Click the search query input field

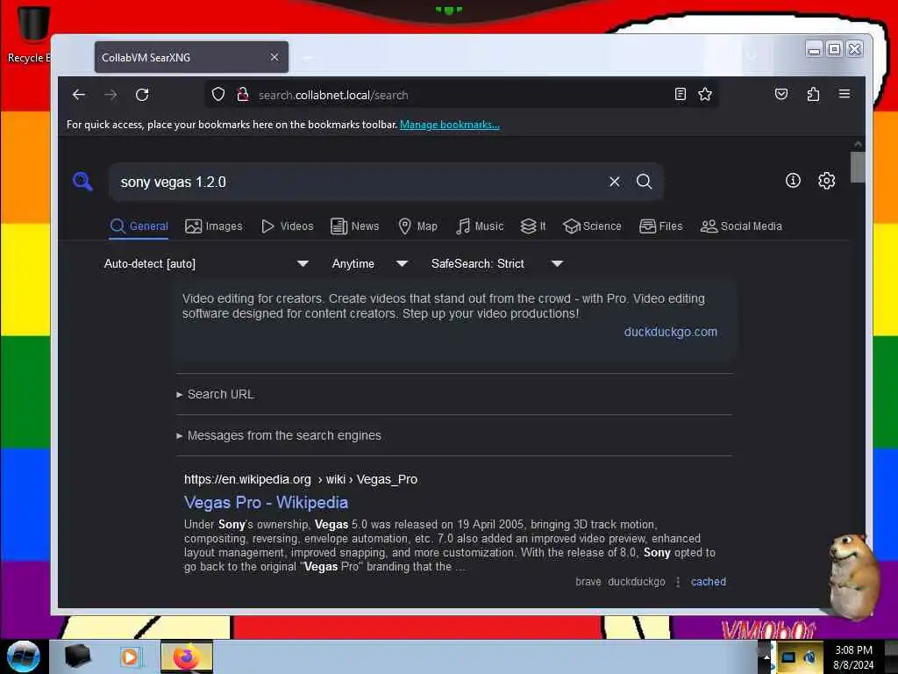(x=358, y=182)
